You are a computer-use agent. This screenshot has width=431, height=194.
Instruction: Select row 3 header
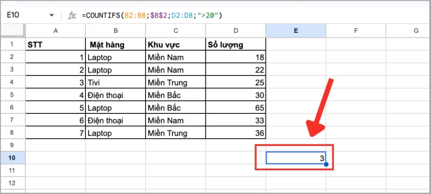13,69
